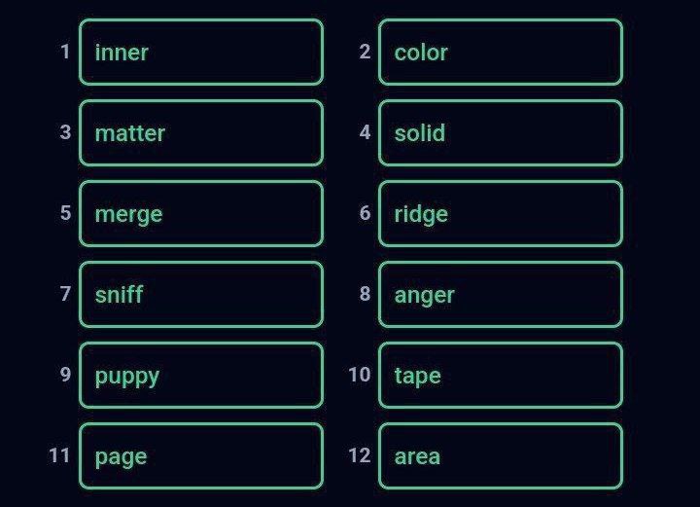Image resolution: width=700 pixels, height=507 pixels.
Task: Select the field labeled 'solid'
Action: [501, 132]
